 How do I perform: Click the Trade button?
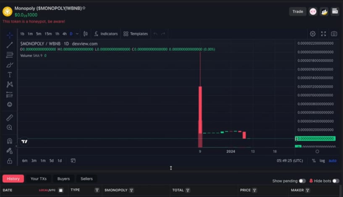298,12
